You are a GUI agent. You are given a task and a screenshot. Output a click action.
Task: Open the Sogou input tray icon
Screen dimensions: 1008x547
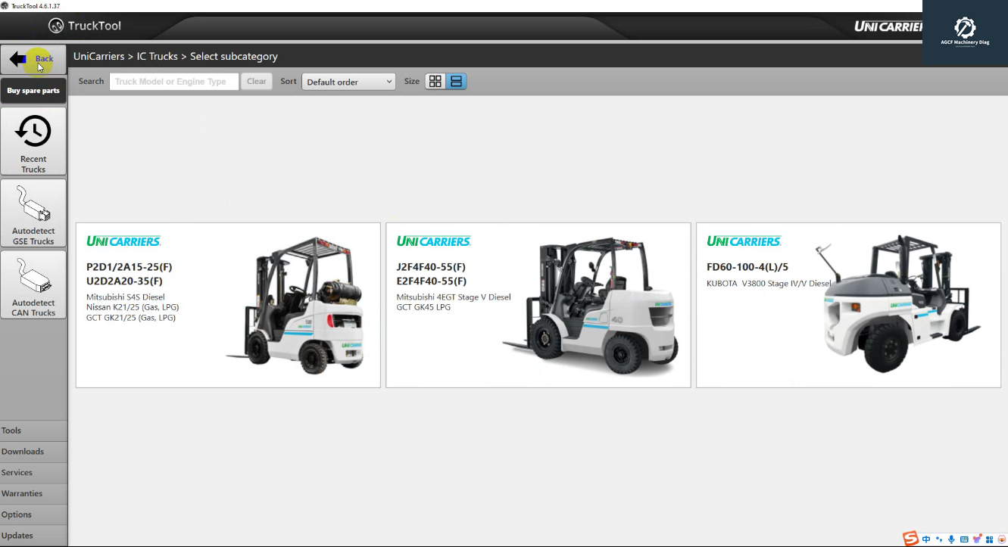(912, 538)
